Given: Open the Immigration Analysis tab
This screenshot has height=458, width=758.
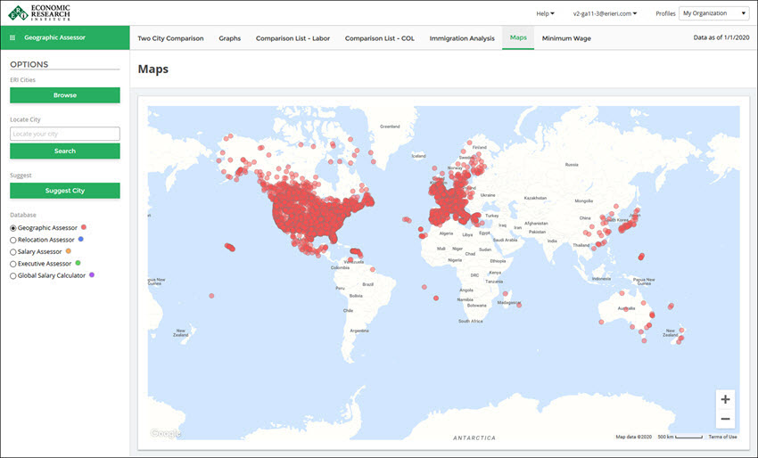Looking at the screenshot, I should [462, 38].
